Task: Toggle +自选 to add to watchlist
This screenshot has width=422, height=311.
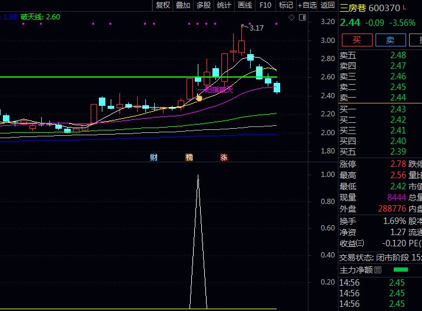Action: 307,5
